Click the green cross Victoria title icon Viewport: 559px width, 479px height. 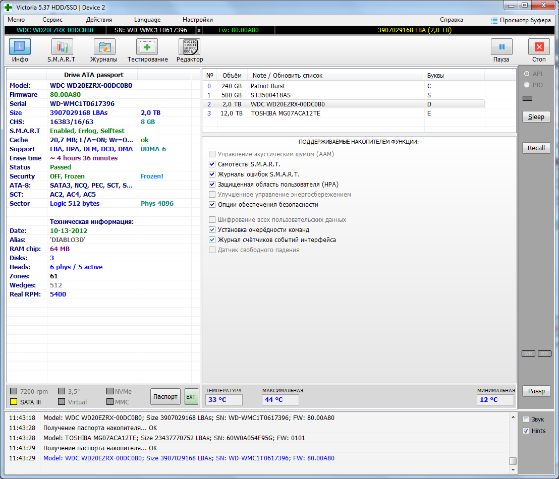click(x=8, y=7)
